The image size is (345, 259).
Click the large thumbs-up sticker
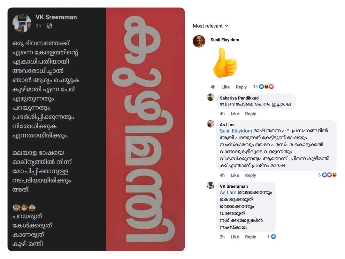(x=225, y=63)
